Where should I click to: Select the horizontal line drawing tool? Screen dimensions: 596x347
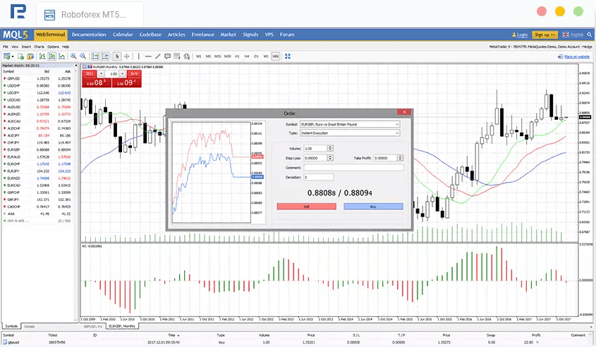[148, 56]
